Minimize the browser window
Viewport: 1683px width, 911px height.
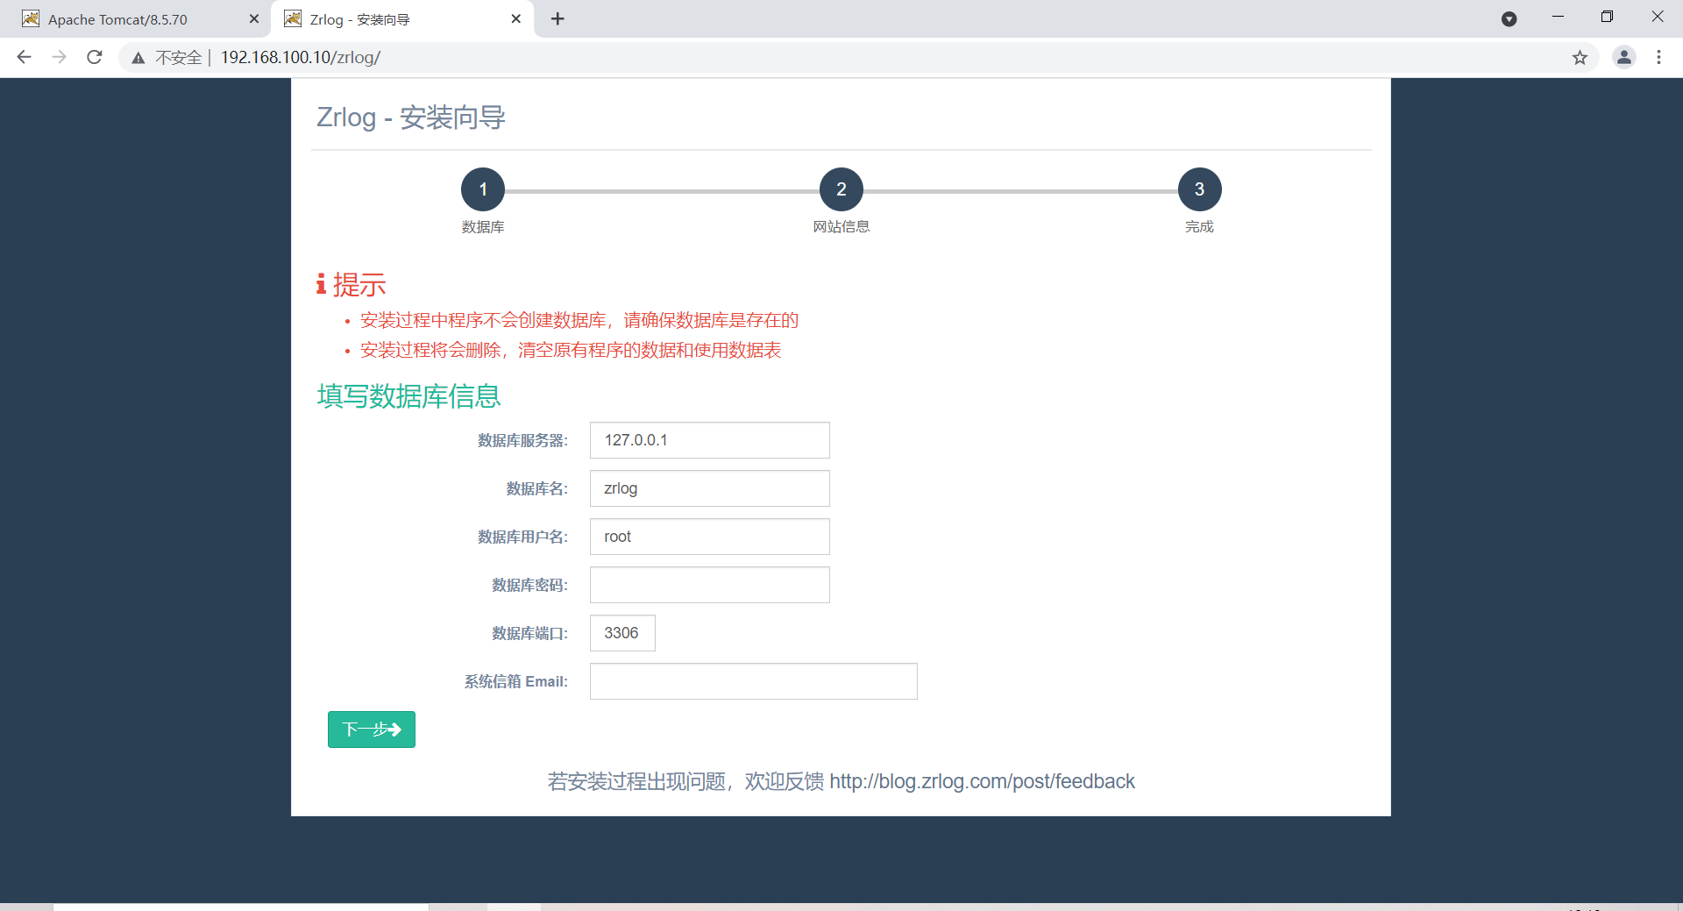pos(1558,18)
